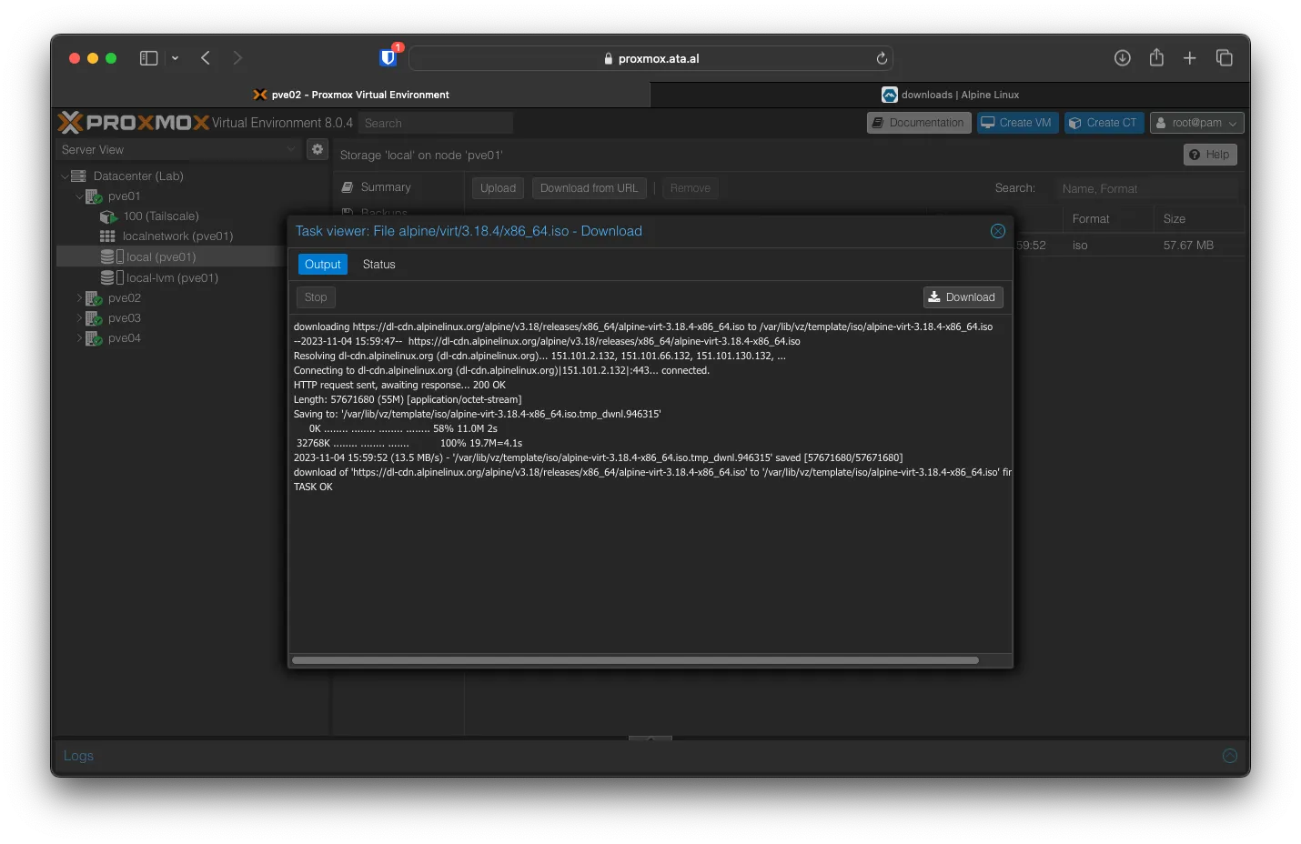Expand Logs panel label
Viewport: 1301px width, 844px height.
78,756
